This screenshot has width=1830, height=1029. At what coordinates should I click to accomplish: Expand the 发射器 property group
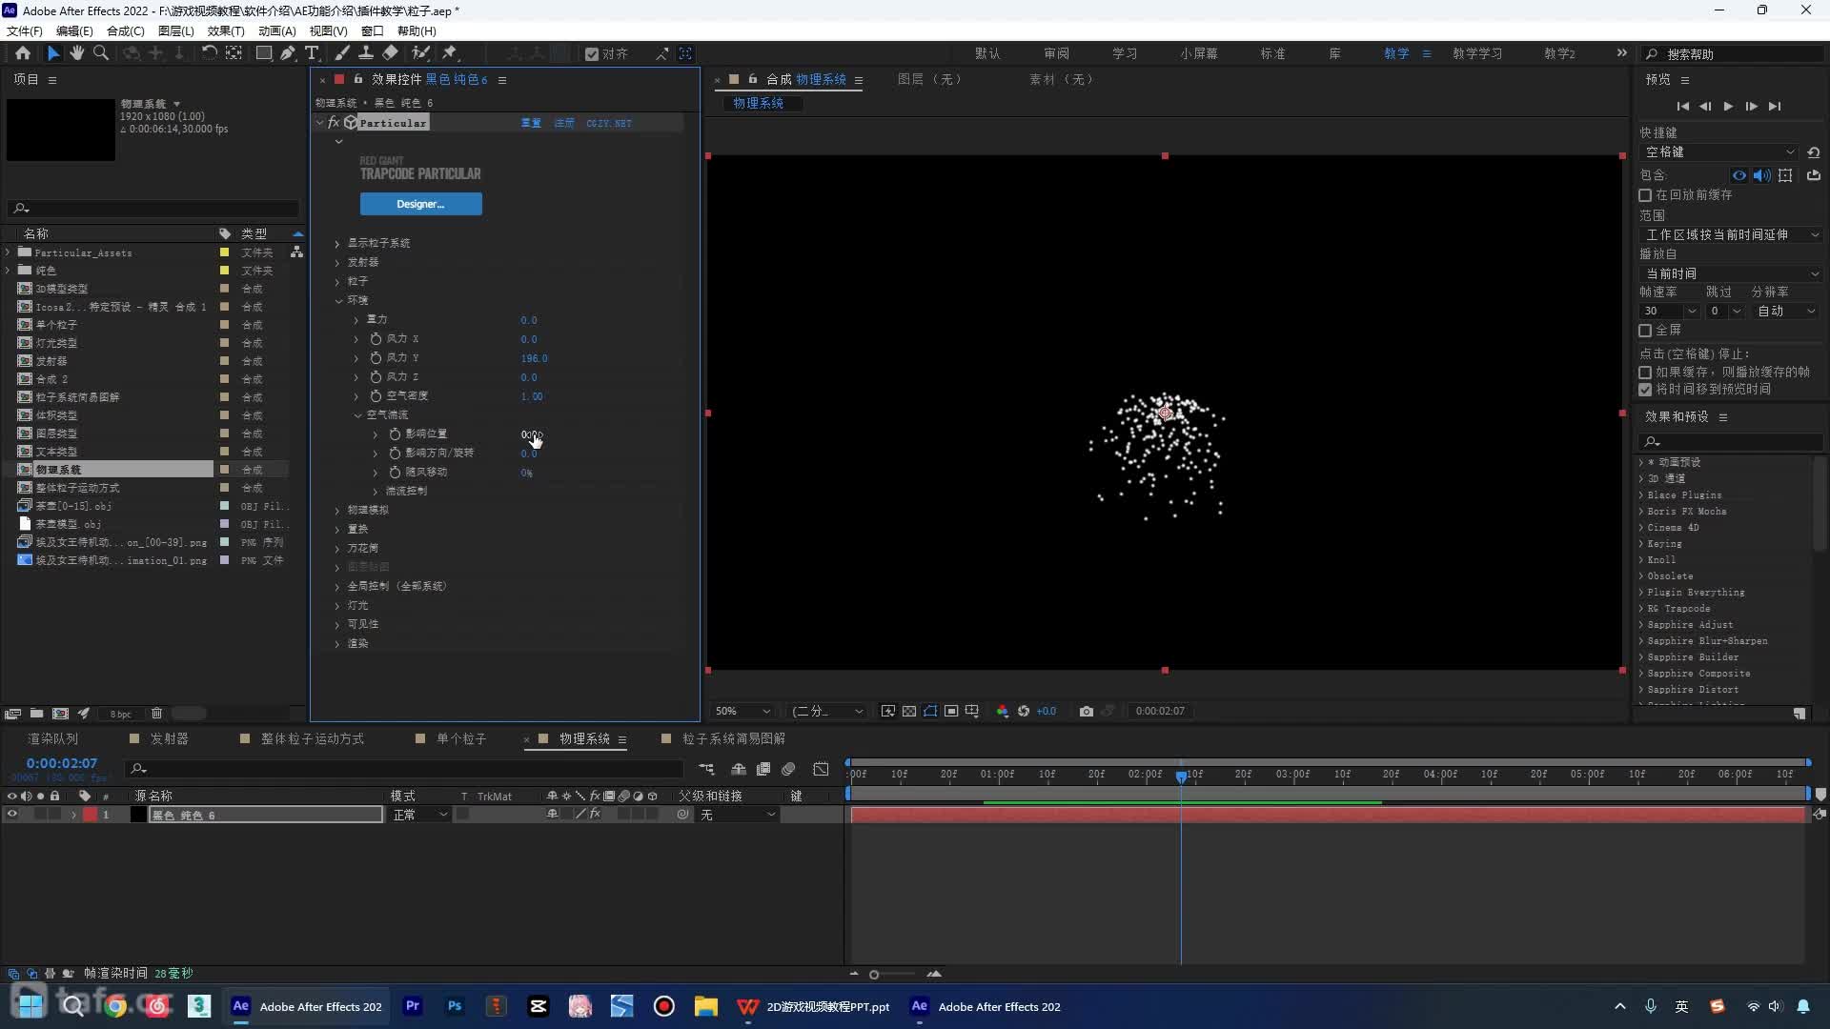tap(337, 263)
